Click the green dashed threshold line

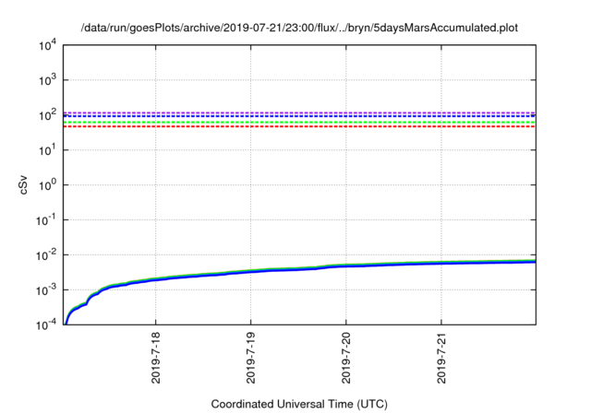point(299,123)
